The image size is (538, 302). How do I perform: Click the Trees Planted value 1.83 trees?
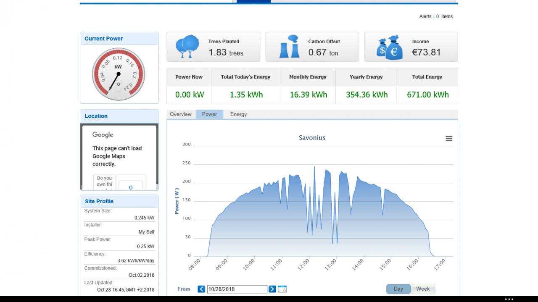pyautogui.click(x=226, y=53)
